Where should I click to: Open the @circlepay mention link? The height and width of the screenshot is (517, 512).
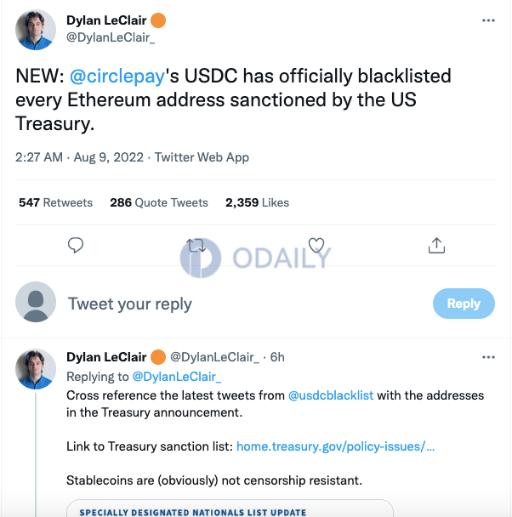117,77
